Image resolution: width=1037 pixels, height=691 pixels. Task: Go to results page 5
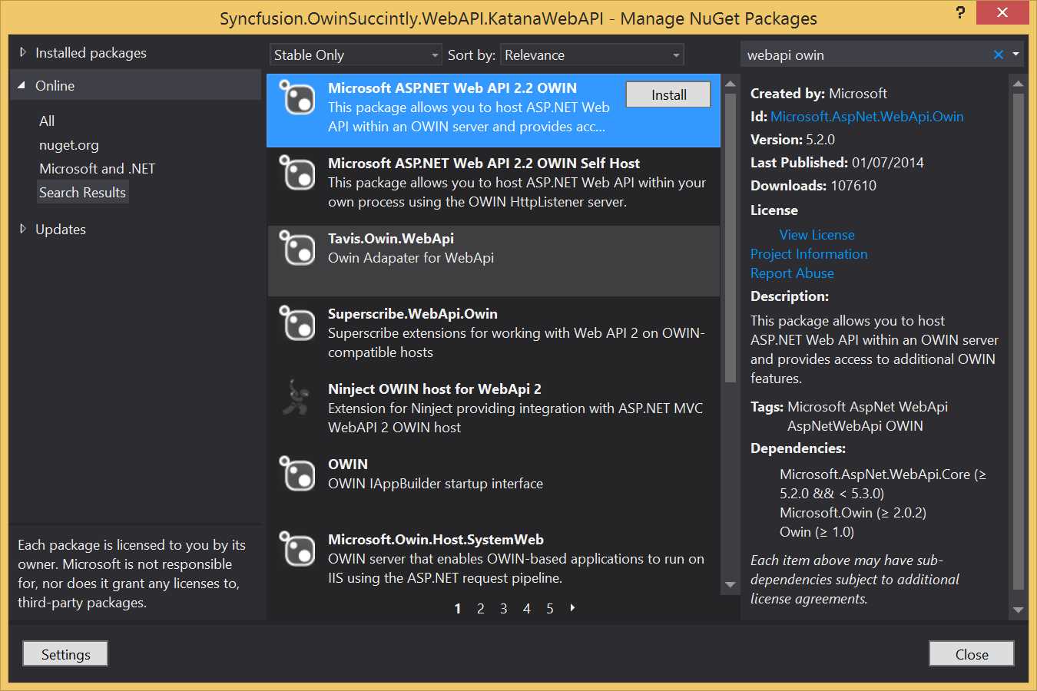click(x=550, y=608)
